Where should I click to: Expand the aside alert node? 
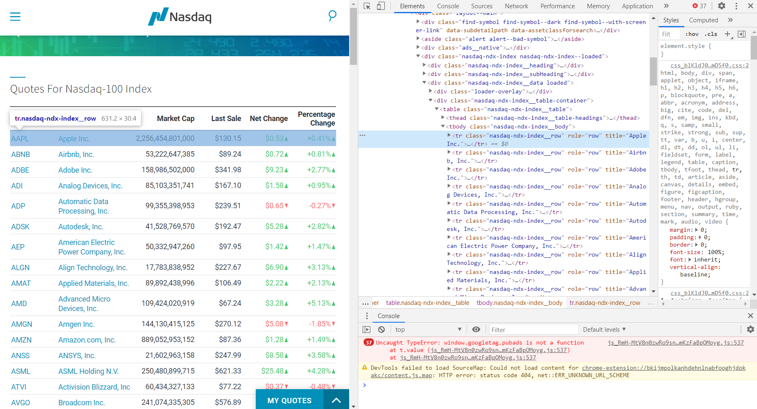click(418, 39)
